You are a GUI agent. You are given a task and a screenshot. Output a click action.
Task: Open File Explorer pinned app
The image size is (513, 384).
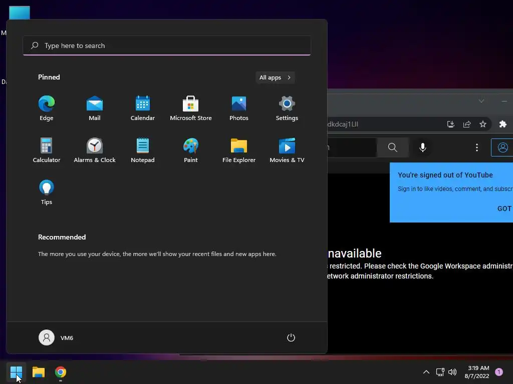pyautogui.click(x=239, y=150)
